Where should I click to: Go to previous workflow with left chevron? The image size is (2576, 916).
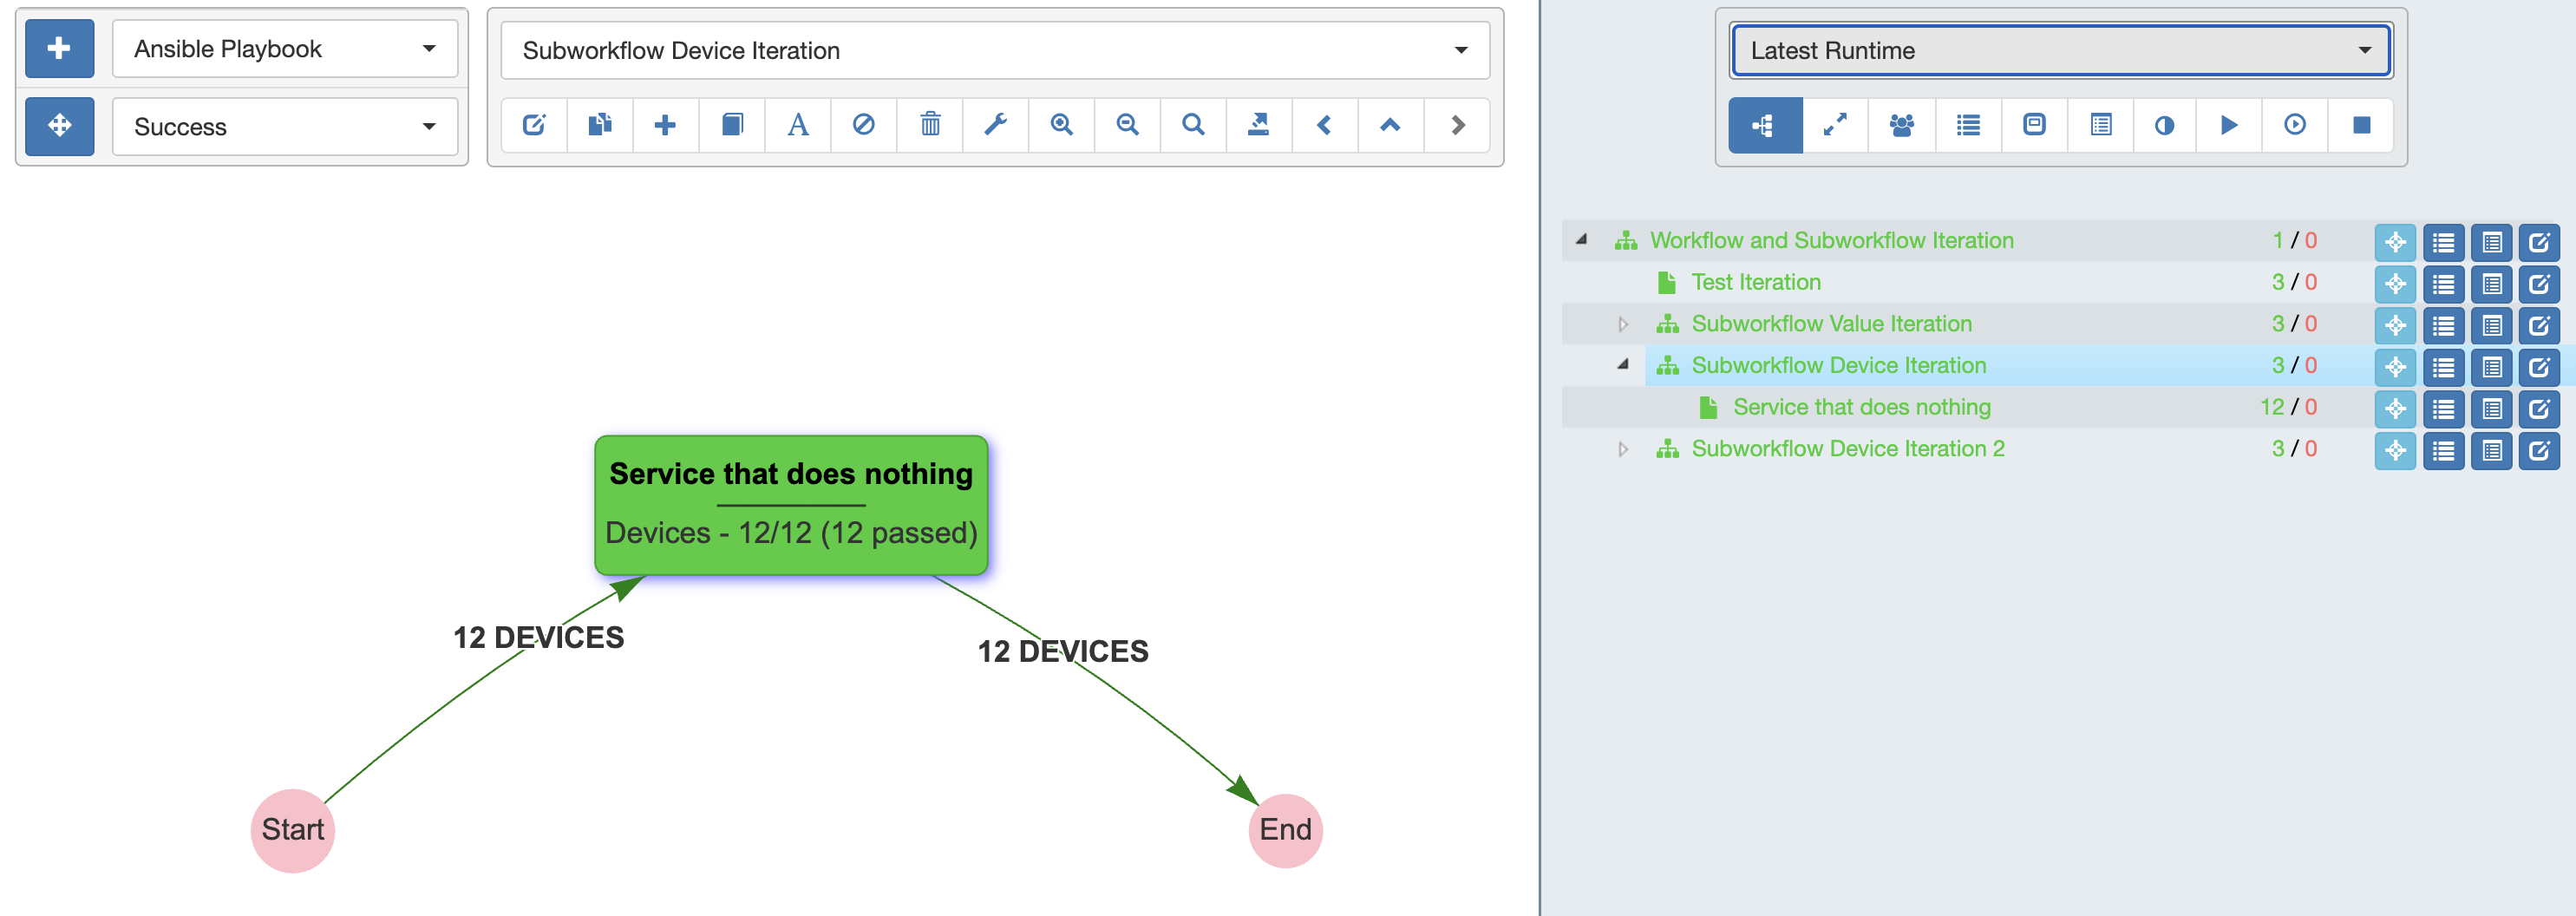1325,125
